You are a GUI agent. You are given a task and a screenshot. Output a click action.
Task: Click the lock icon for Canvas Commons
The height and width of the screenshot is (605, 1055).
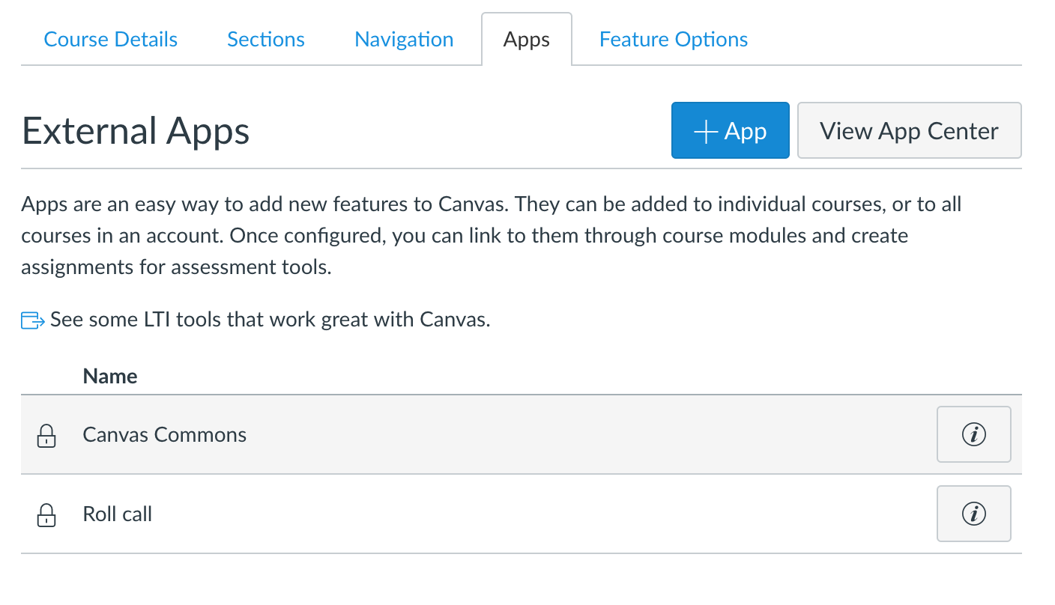(46, 435)
